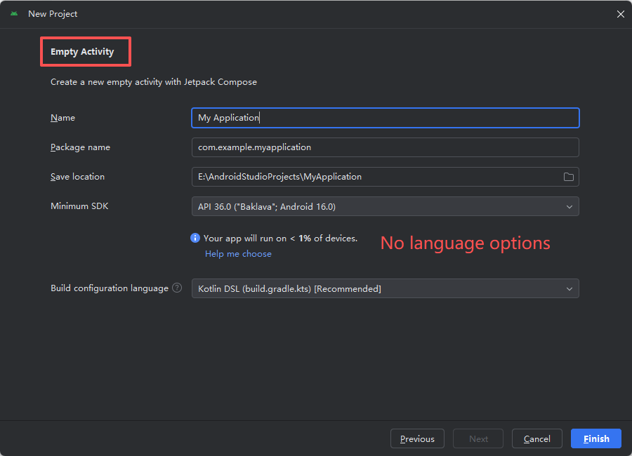The image size is (632, 456).
Task: Click the disabled Next button
Action: (x=478, y=438)
